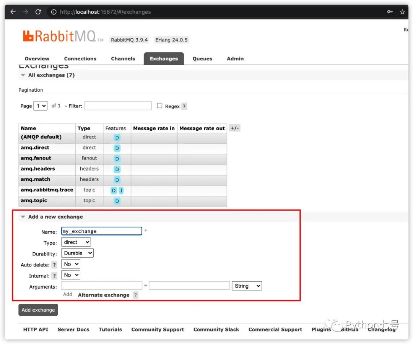Image resolution: width=413 pixels, height=344 pixels.
Task: Click the Internal help question mark
Action: (54, 276)
